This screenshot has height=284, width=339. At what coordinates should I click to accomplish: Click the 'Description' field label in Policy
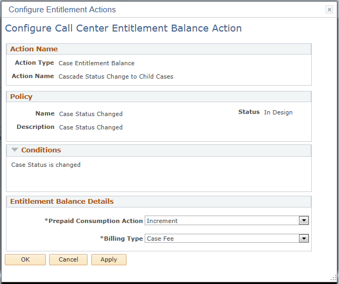click(x=35, y=127)
